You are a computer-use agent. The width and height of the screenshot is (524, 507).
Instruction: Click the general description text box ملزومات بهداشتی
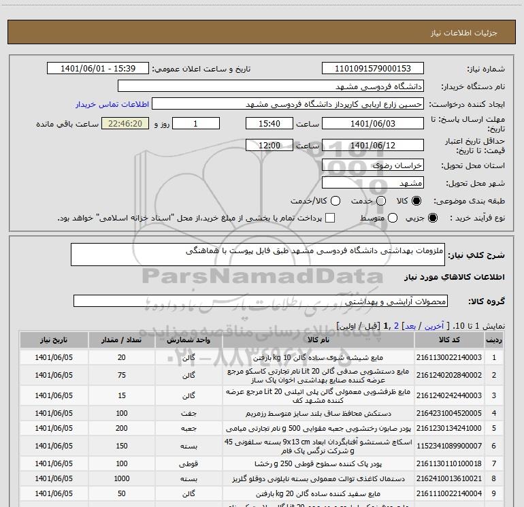point(258,255)
